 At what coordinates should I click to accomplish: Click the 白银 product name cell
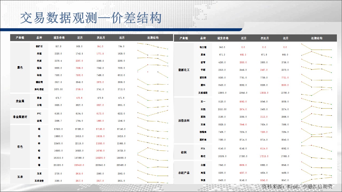click(39, 105)
